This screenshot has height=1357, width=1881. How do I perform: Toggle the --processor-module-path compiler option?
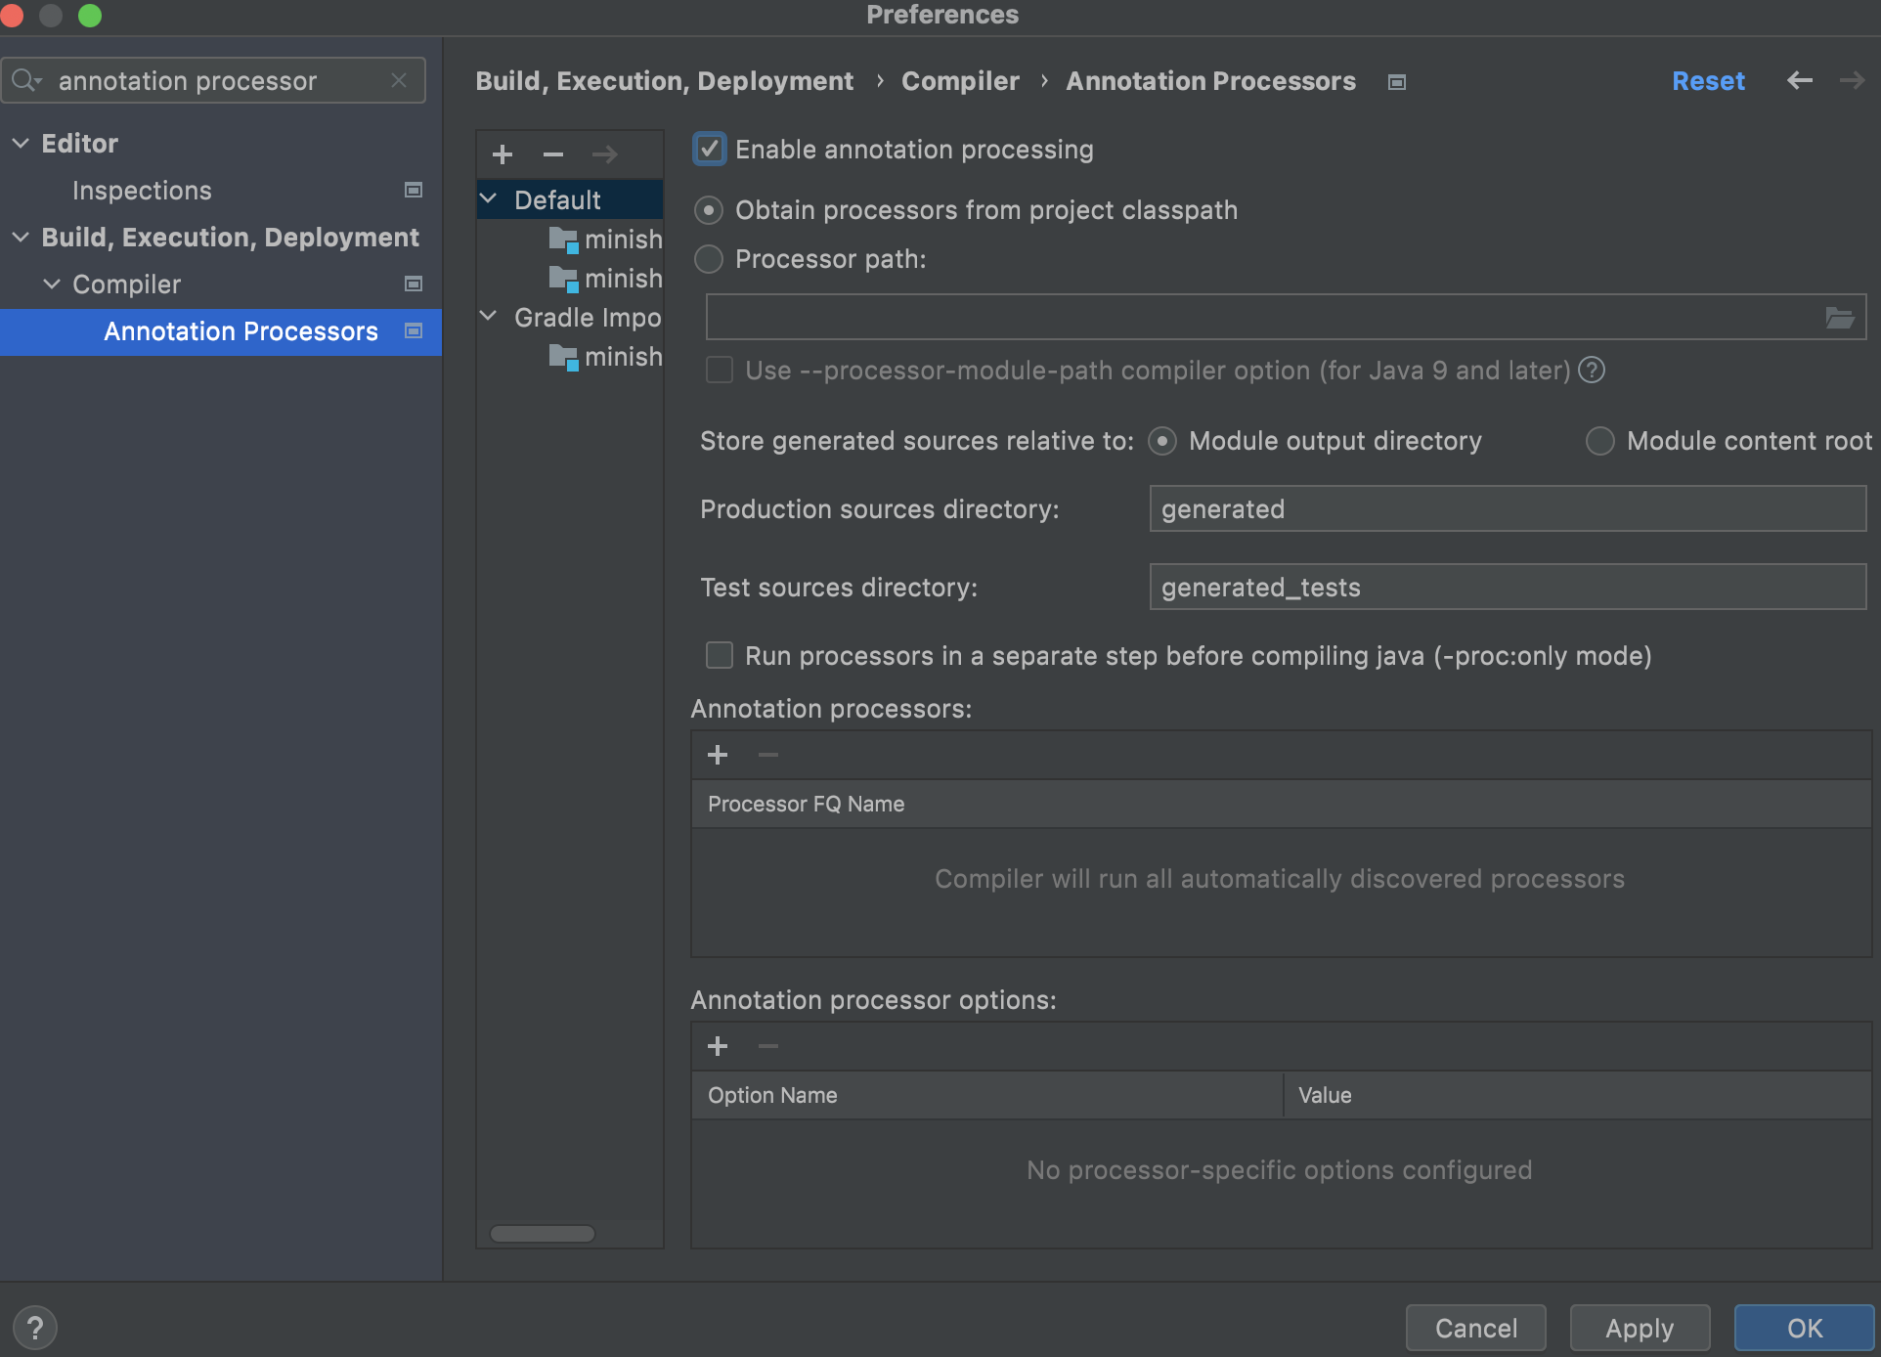720,371
